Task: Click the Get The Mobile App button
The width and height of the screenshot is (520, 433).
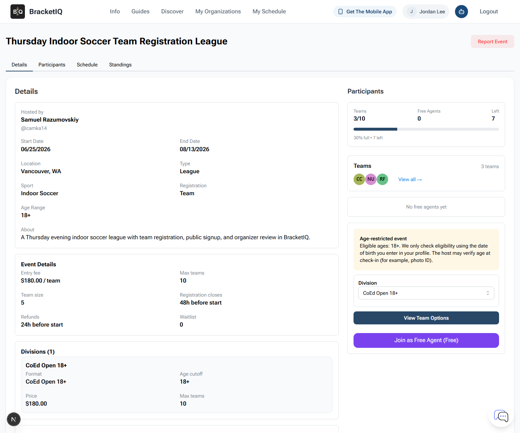Action: click(x=365, y=12)
